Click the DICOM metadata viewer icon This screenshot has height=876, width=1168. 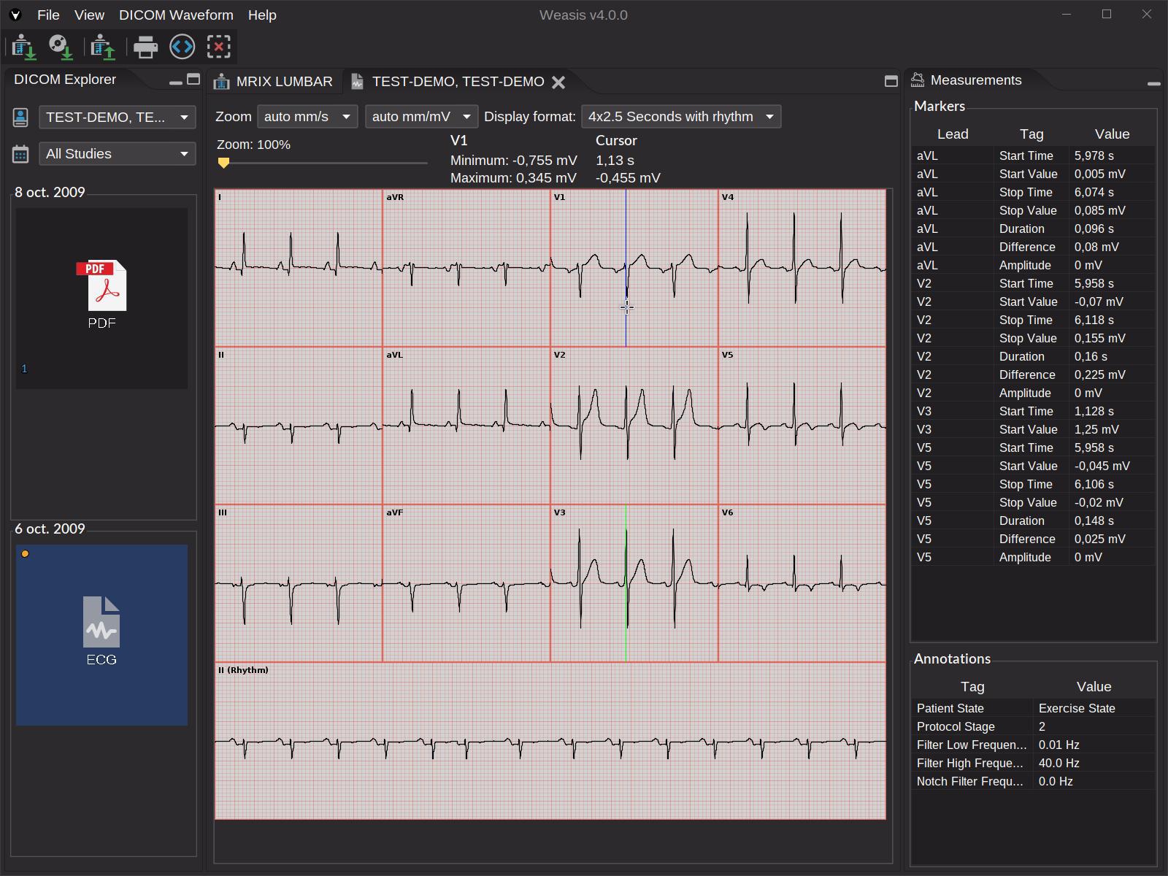pos(182,47)
